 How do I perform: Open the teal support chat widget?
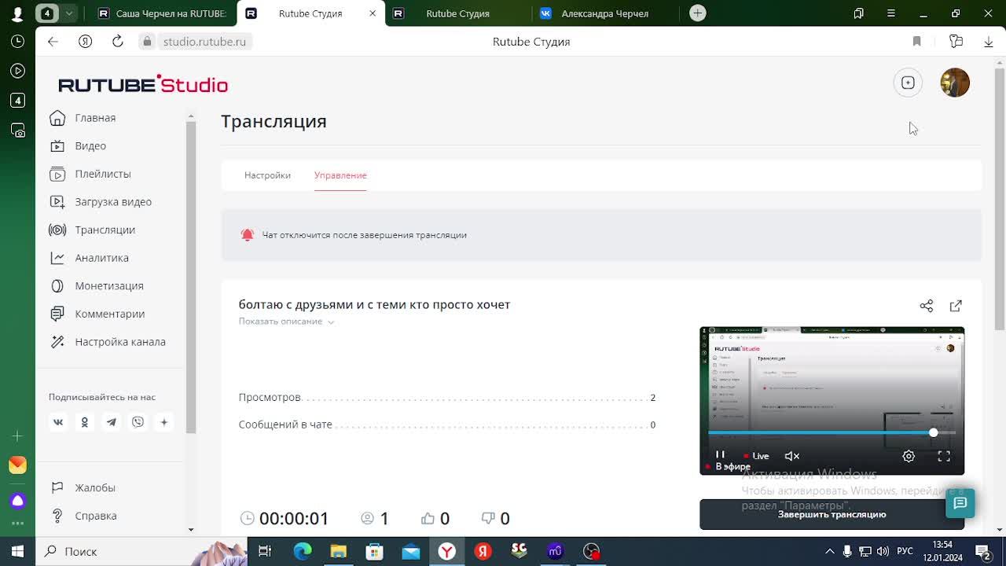[x=960, y=503]
